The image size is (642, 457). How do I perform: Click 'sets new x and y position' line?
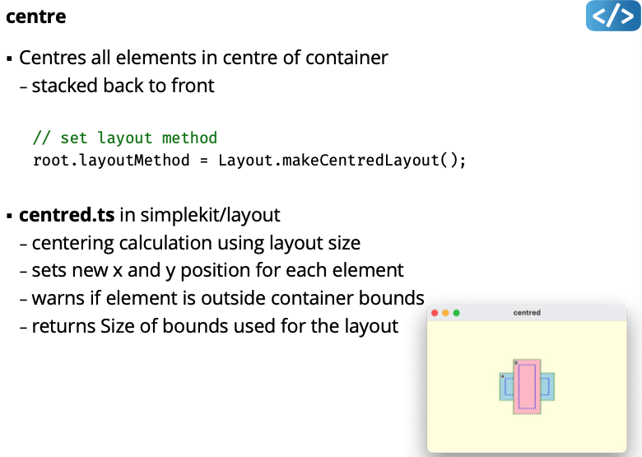pos(217,271)
